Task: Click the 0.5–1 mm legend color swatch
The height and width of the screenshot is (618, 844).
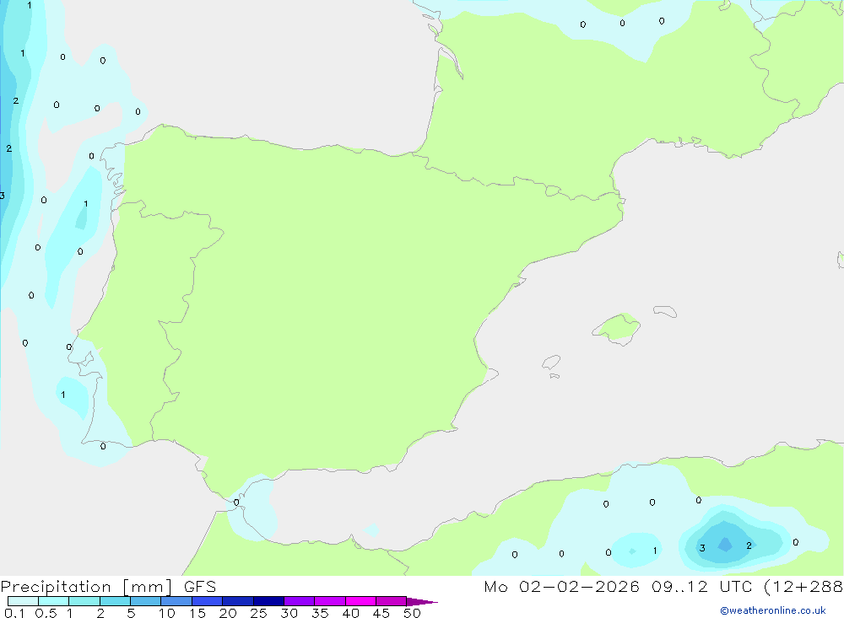Action: tap(54, 601)
